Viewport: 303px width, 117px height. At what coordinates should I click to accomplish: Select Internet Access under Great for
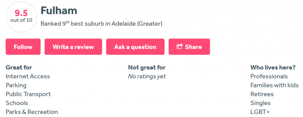(x=28, y=76)
